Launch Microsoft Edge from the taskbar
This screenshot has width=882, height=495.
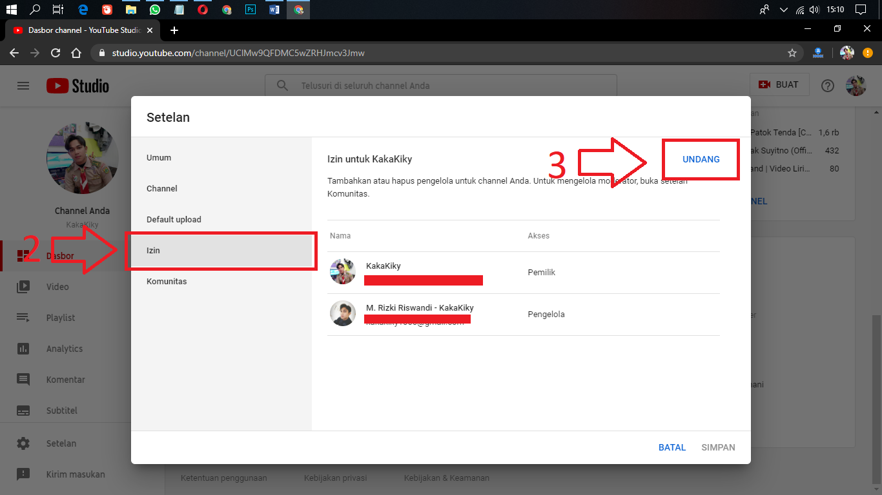83,10
